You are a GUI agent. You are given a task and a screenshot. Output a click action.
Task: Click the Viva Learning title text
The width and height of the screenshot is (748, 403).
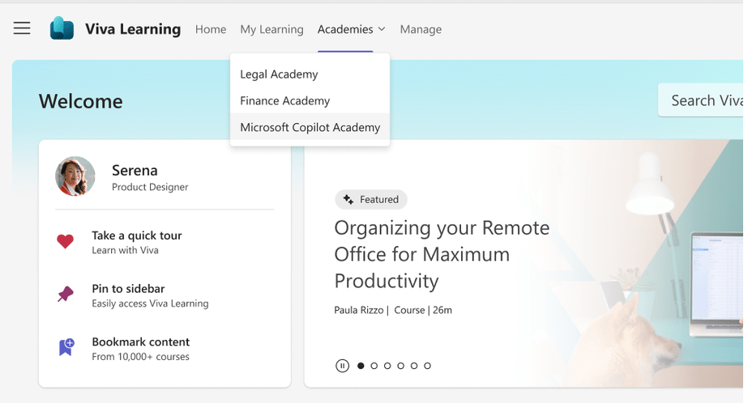[x=133, y=29]
